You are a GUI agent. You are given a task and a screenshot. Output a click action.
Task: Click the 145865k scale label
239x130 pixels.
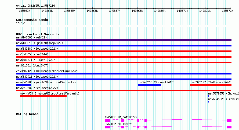tap(70, 11)
